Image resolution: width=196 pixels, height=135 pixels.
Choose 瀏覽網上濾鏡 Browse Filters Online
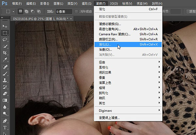(x=128, y=118)
